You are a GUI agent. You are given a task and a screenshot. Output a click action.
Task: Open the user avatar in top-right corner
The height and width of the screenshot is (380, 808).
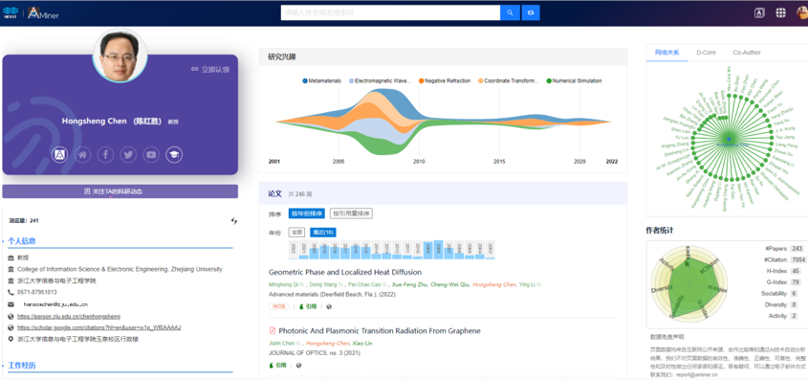point(803,12)
